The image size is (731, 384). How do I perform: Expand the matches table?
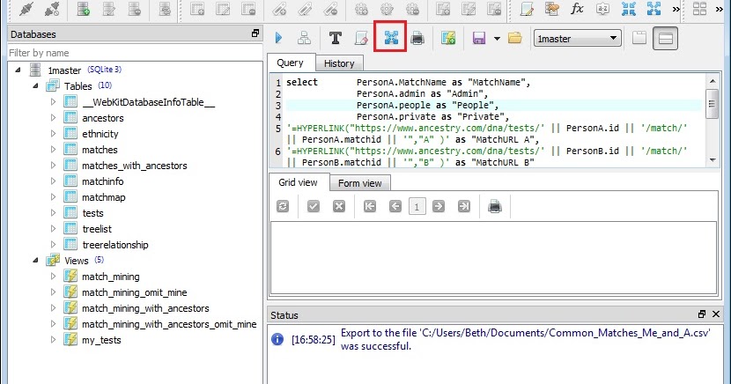(53, 149)
